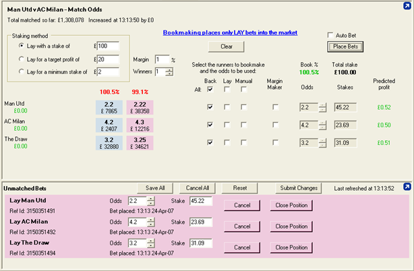This screenshot has height=271, width=414.
Task: Click AC Milan stakes field 23.69 in bookmaking
Action: pyautogui.click(x=345, y=125)
